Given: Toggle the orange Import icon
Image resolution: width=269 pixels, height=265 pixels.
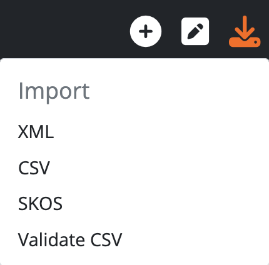Looking at the screenshot, I should 245,31.
